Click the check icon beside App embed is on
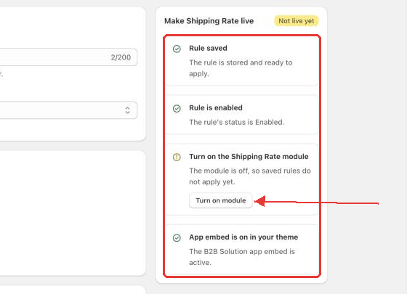 pos(177,238)
